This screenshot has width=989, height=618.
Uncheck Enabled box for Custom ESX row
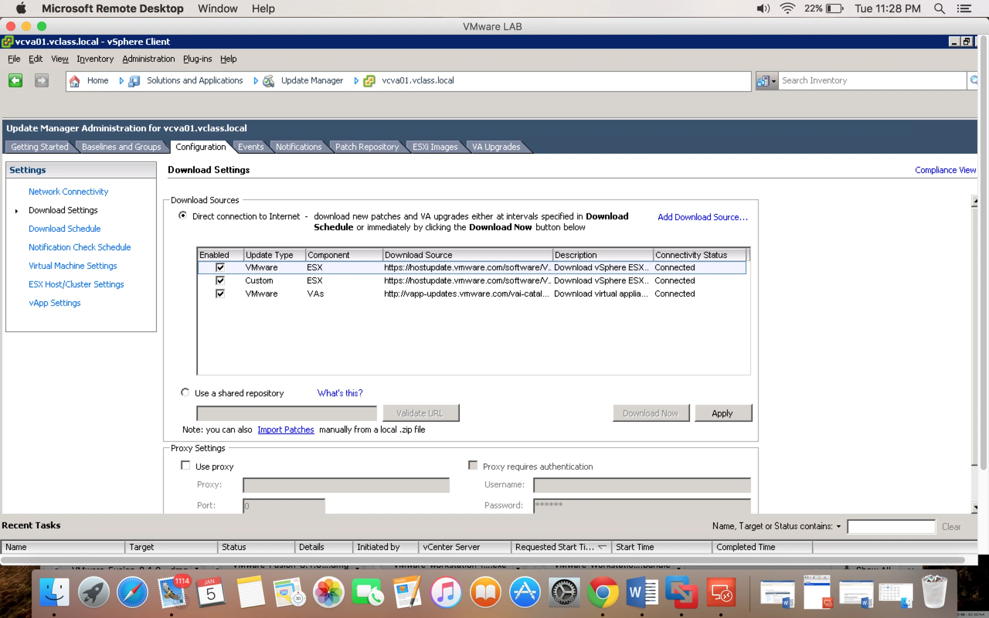(220, 280)
